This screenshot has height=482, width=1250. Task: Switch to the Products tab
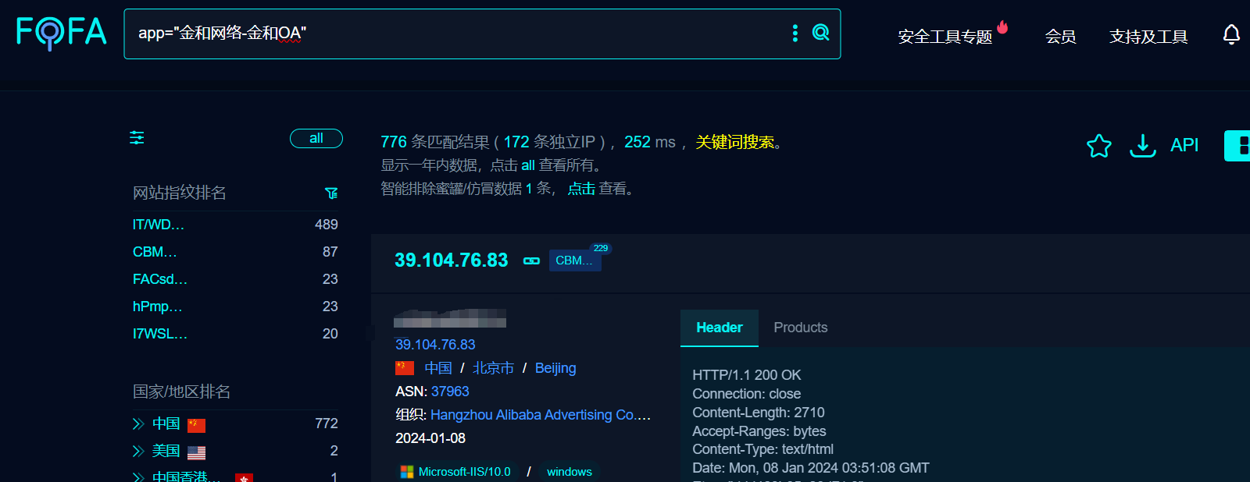pos(801,328)
